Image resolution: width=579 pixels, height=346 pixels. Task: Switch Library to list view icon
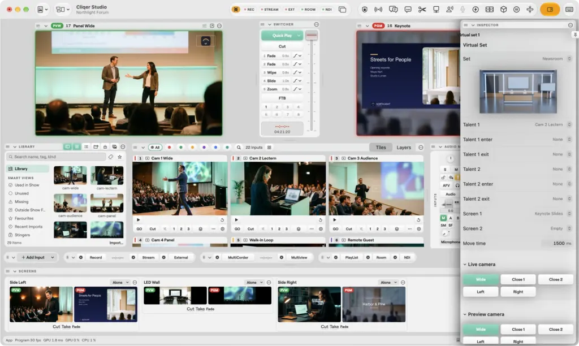click(86, 147)
